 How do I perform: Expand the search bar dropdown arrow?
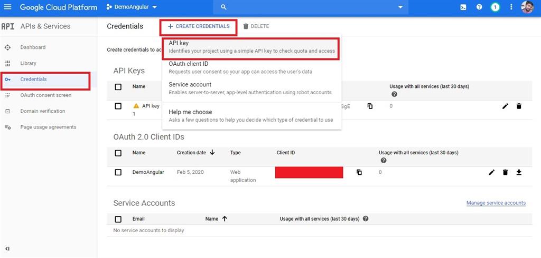tap(400, 7)
